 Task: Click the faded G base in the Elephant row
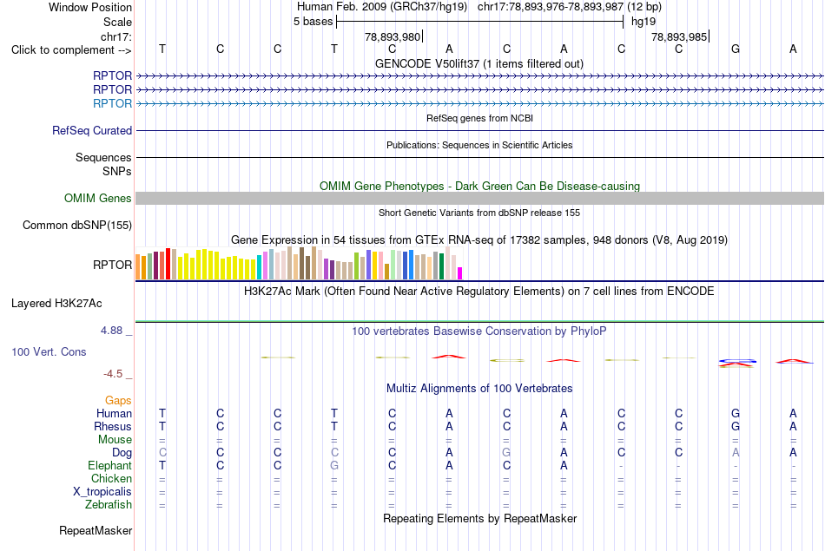(x=334, y=465)
